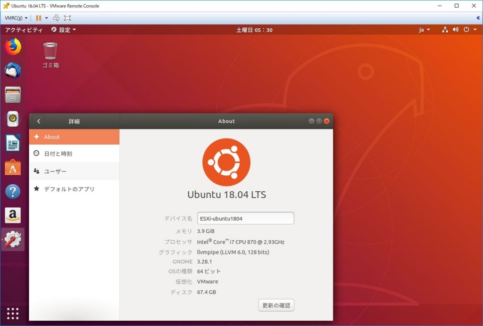The image size is (483, 326).
Task: Open Ubuntu Software orange bag icon
Action: [x=13, y=167]
